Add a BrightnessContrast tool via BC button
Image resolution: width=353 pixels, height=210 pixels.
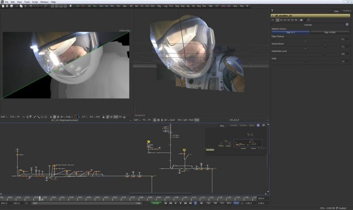click(131, 6)
